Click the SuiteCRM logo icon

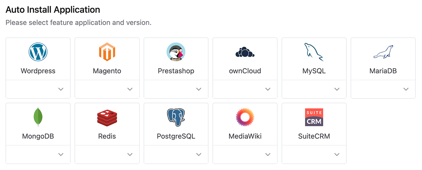click(x=314, y=117)
